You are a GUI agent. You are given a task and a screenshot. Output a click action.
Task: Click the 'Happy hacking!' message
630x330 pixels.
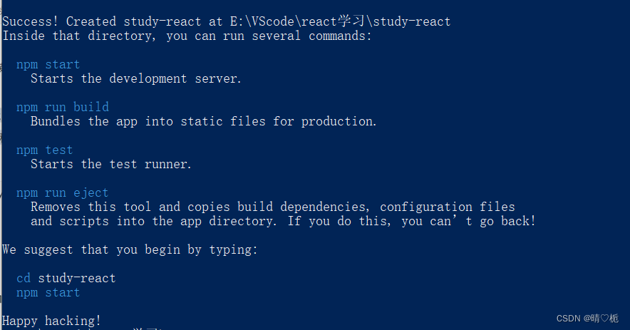(x=52, y=321)
